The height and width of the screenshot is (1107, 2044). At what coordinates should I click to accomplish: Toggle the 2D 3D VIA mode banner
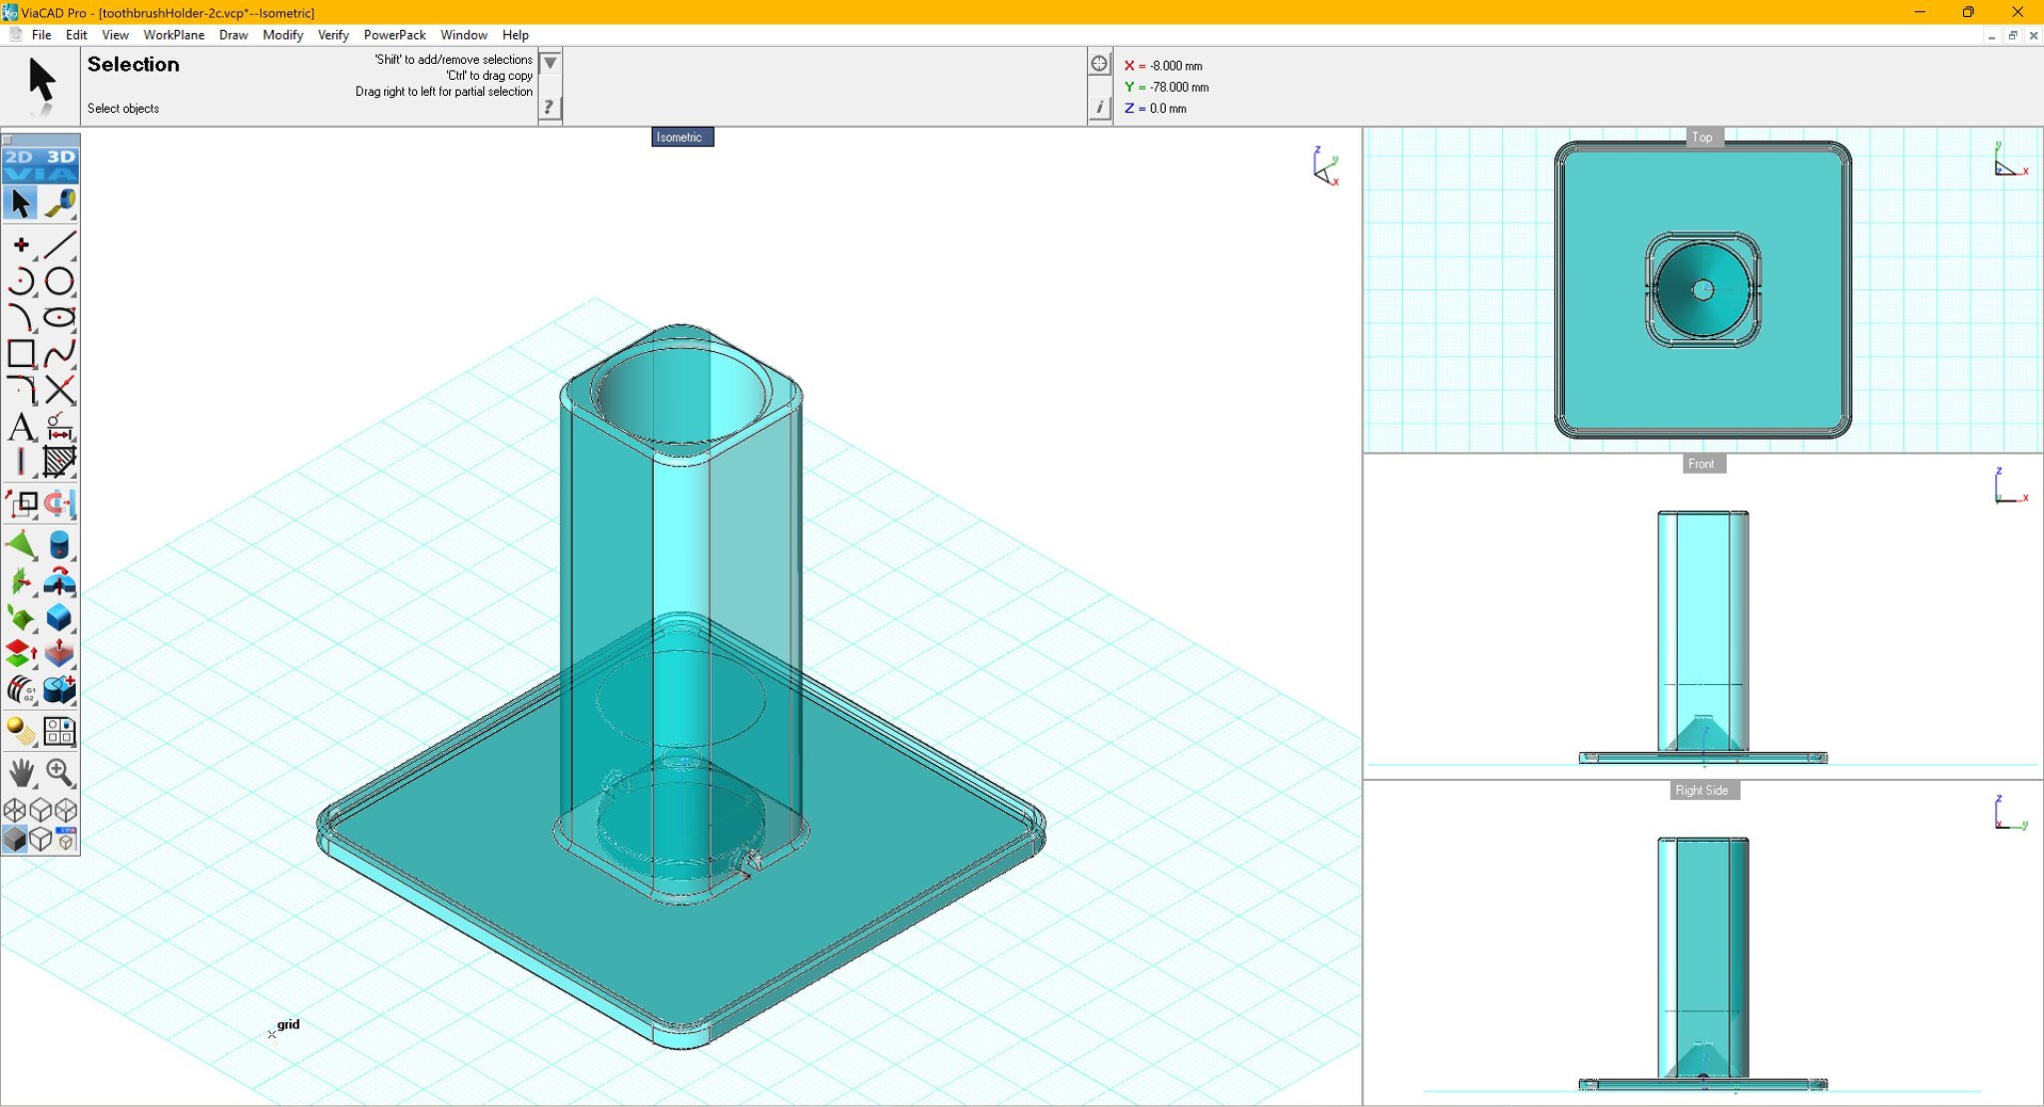pyautogui.click(x=41, y=165)
